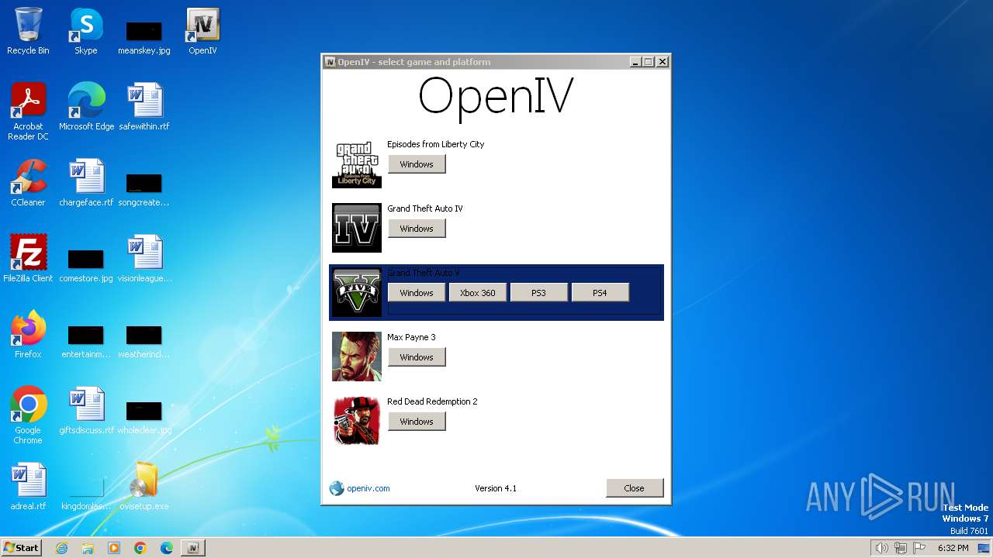Open the Action Center flag icon
993x558 pixels.
pyautogui.click(x=920, y=548)
